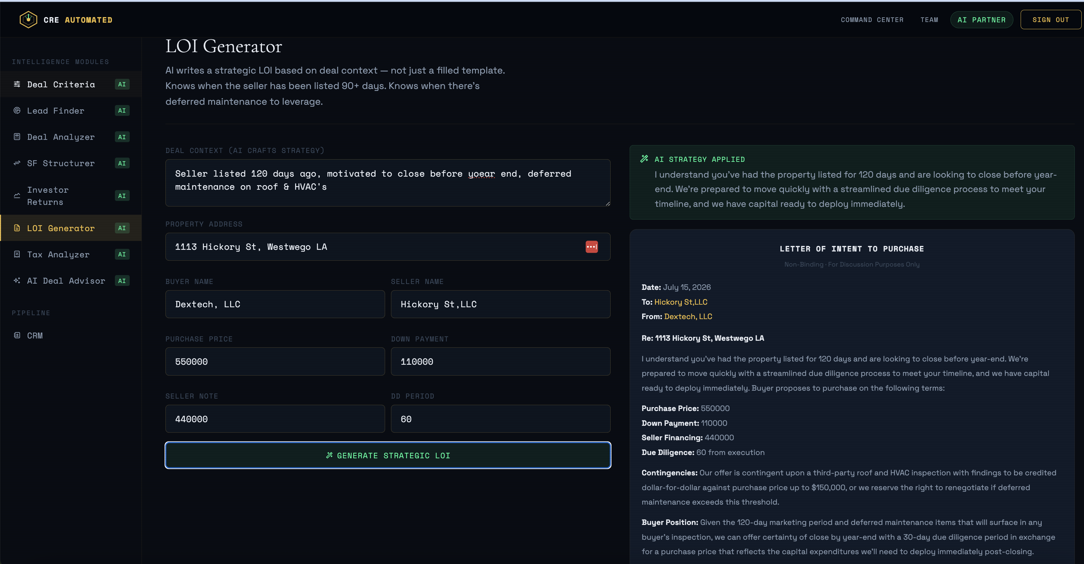Click the Purchase Price field
Image resolution: width=1084 pixels, height=564 pixels.
[x=275, y=361]
